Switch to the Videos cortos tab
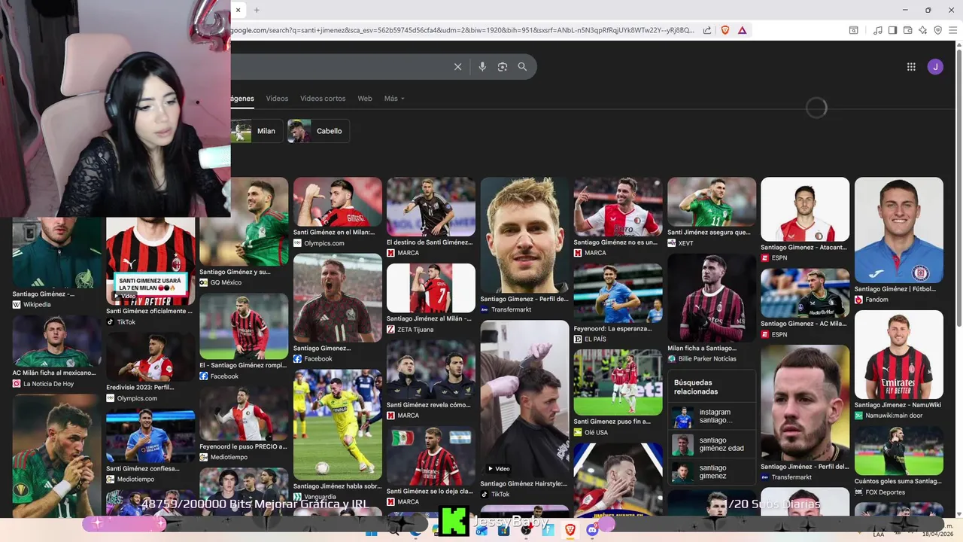The image size is (963, 542). click(x=323, y=99)
